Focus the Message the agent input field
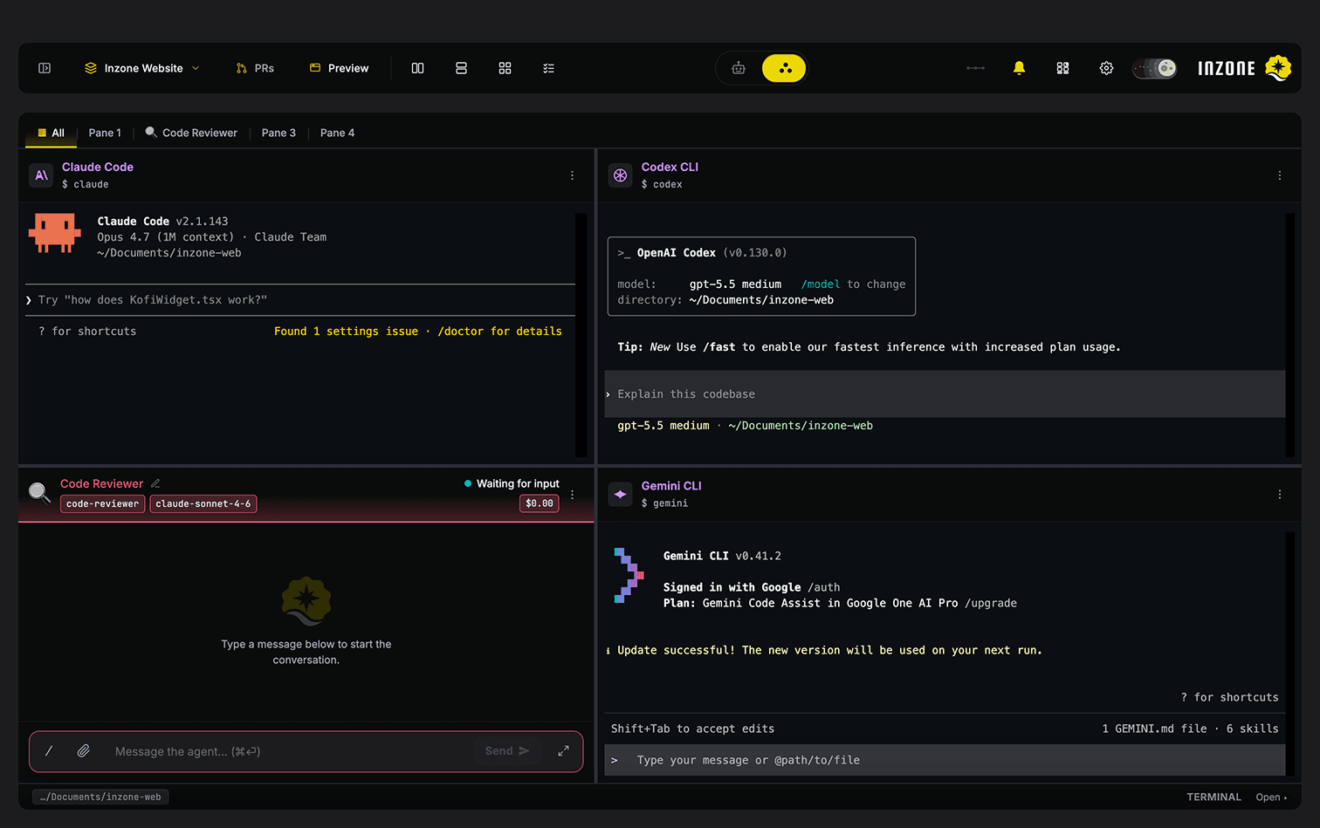The width and height of the screenshot is (1320, 828). (290, 751)
